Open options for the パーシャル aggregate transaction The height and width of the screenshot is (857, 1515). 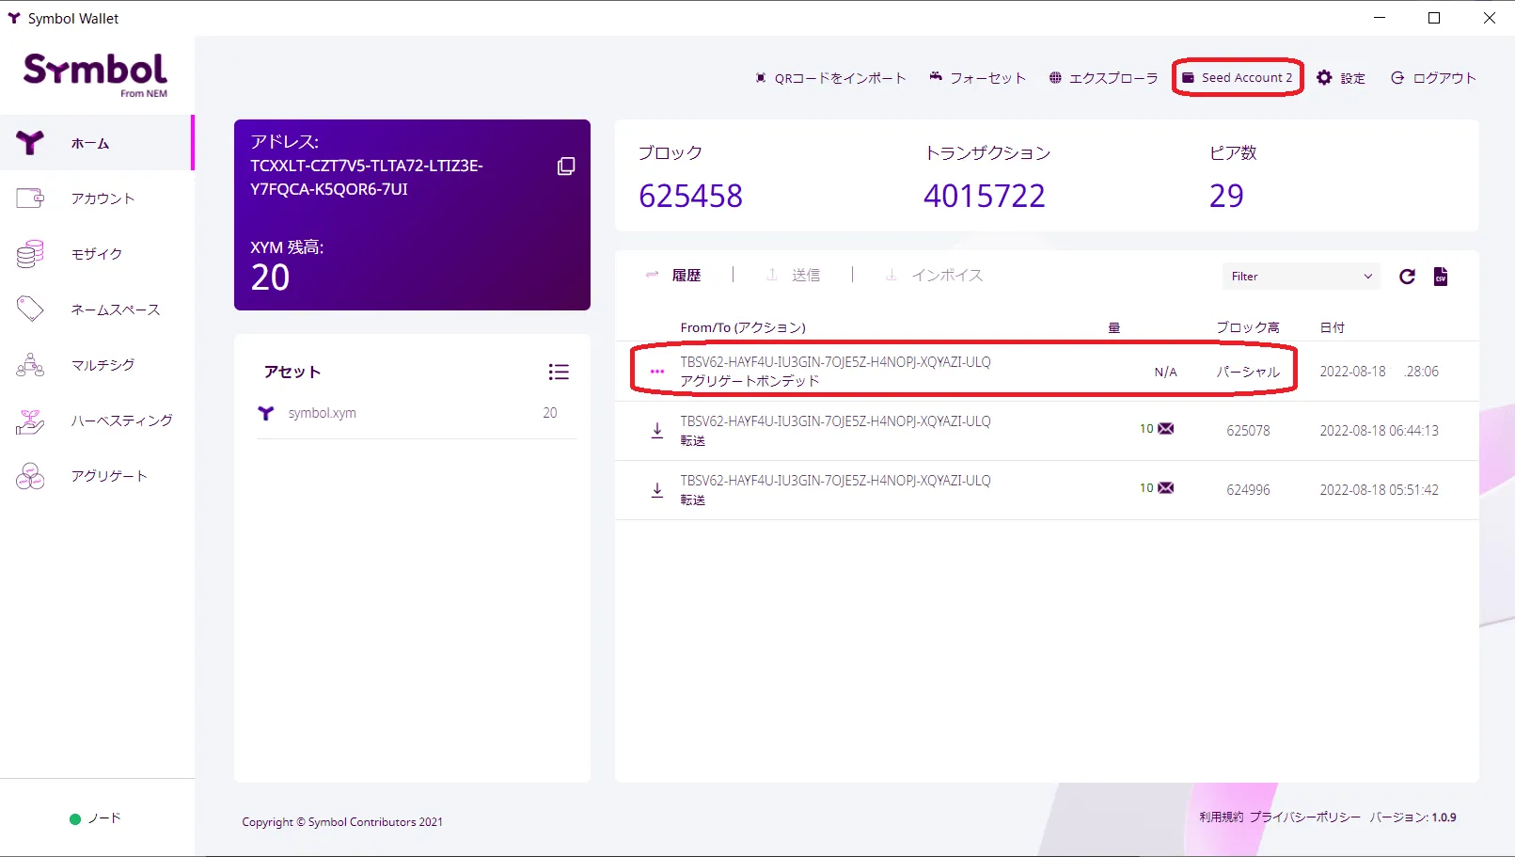pos(656,371)
